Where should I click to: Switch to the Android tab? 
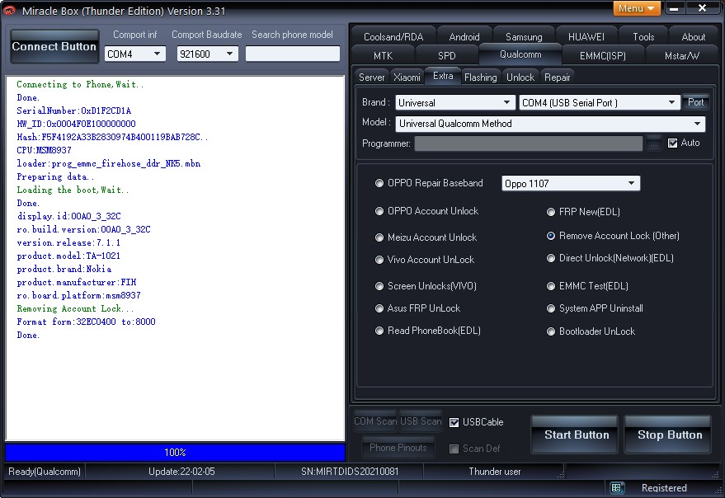(x=464, y=37)
